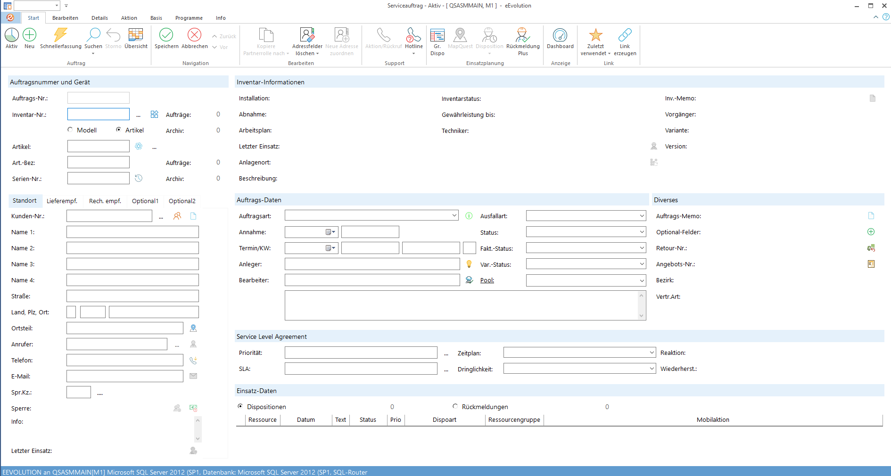Open the Aktion ribbon tab
The height and width of the screenshot is (476, 891).
pos(129,18)
